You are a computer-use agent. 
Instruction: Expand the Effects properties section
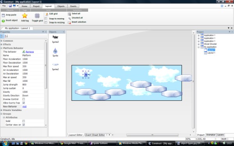click(x=1, y=44)
